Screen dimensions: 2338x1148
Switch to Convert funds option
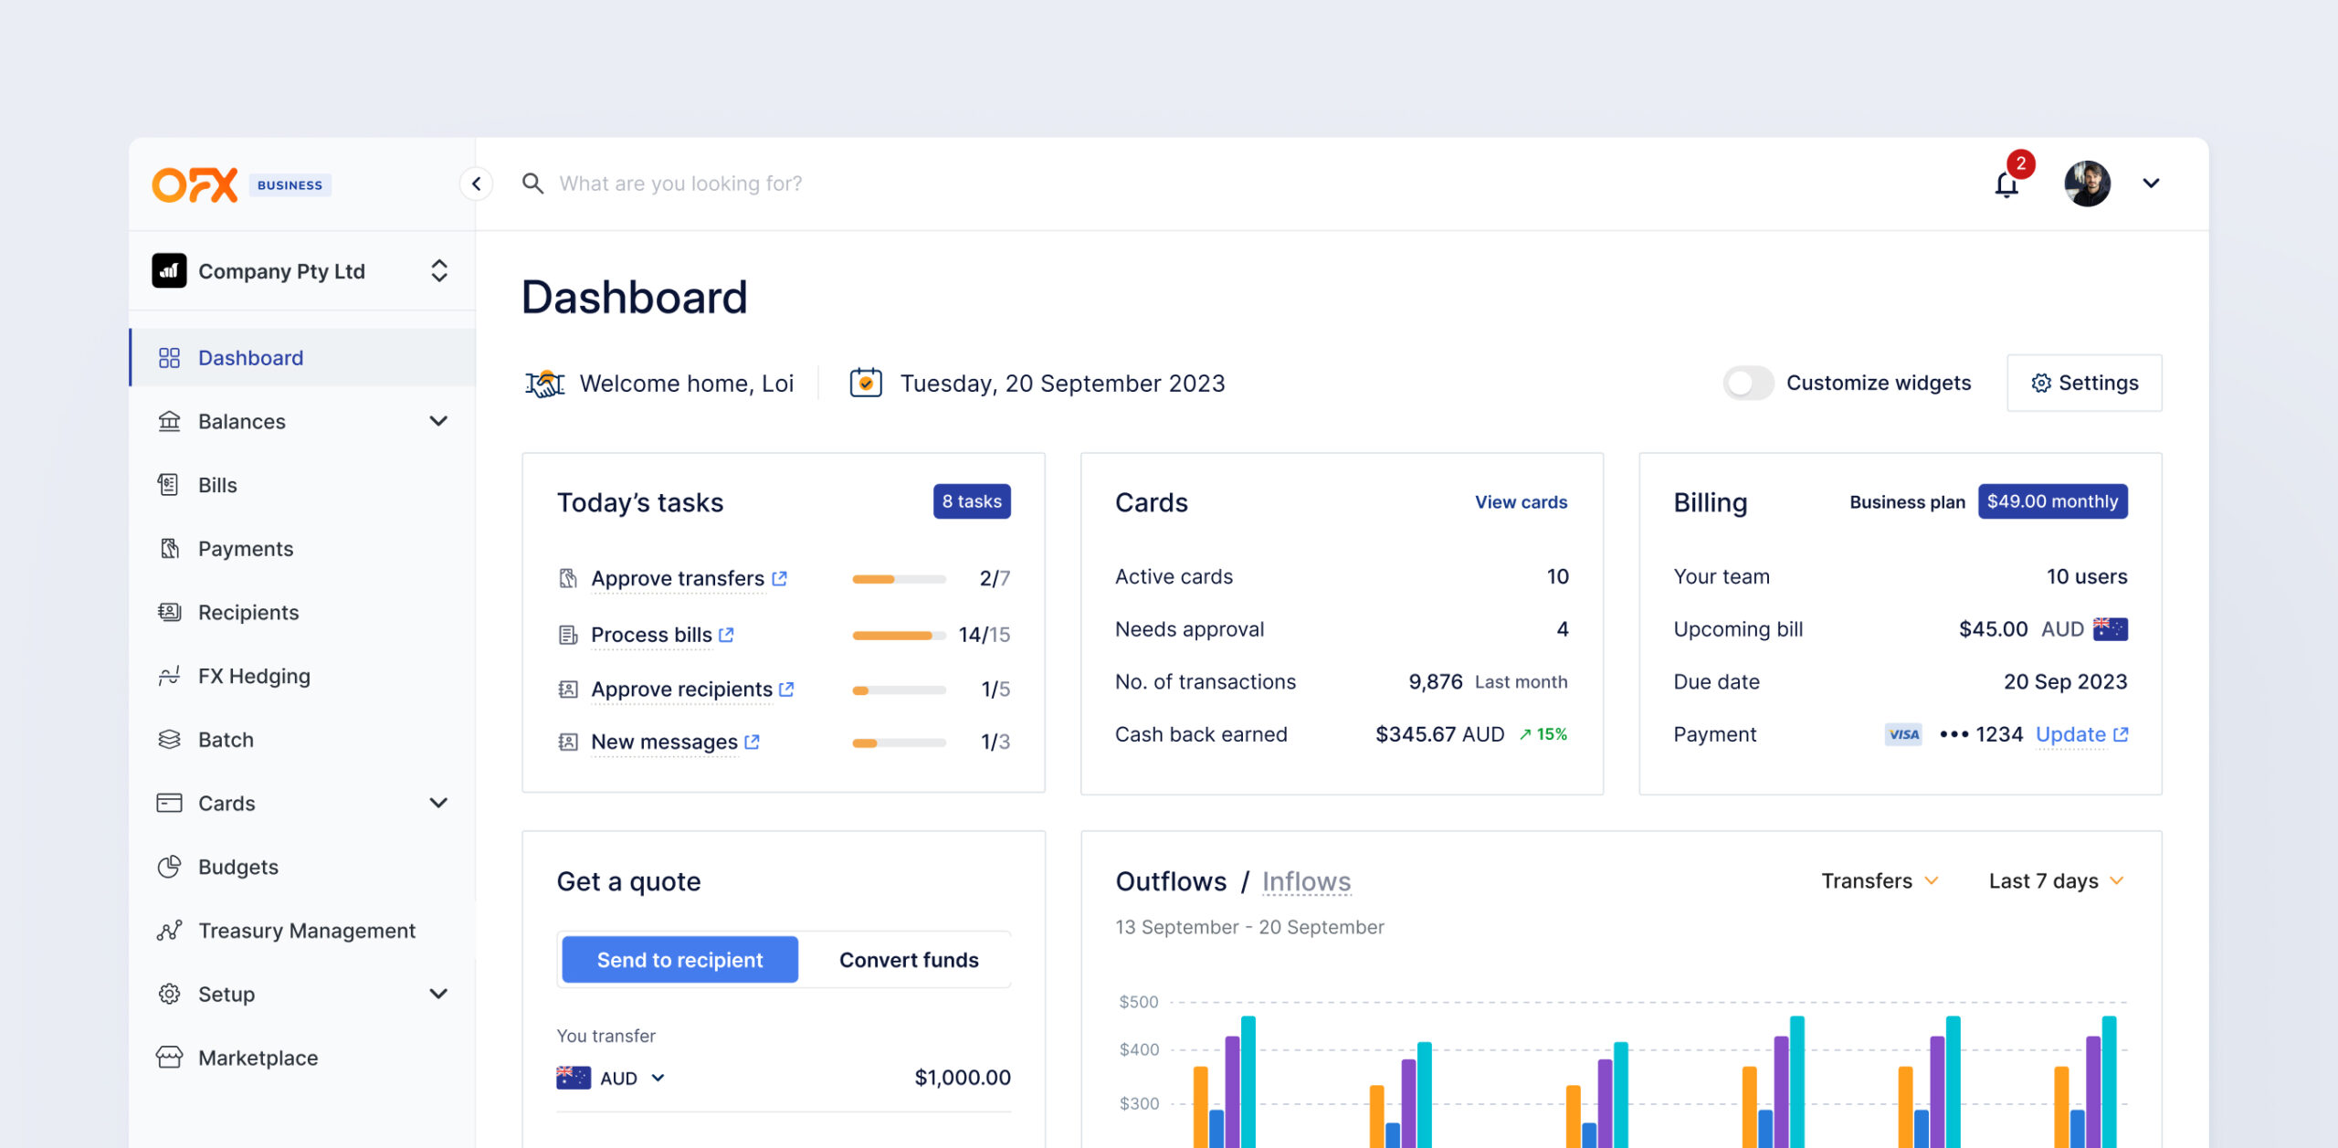(x=908, y=960)
